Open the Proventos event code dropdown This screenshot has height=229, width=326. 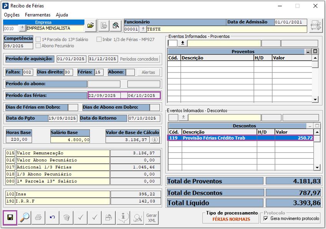pos(182,43)
